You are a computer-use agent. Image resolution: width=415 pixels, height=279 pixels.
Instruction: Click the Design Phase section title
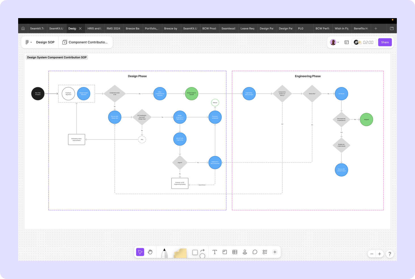[x=137, y=76]
